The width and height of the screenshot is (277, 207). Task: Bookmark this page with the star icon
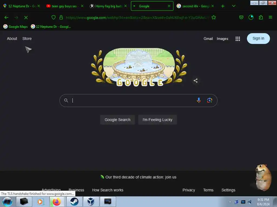214,17
